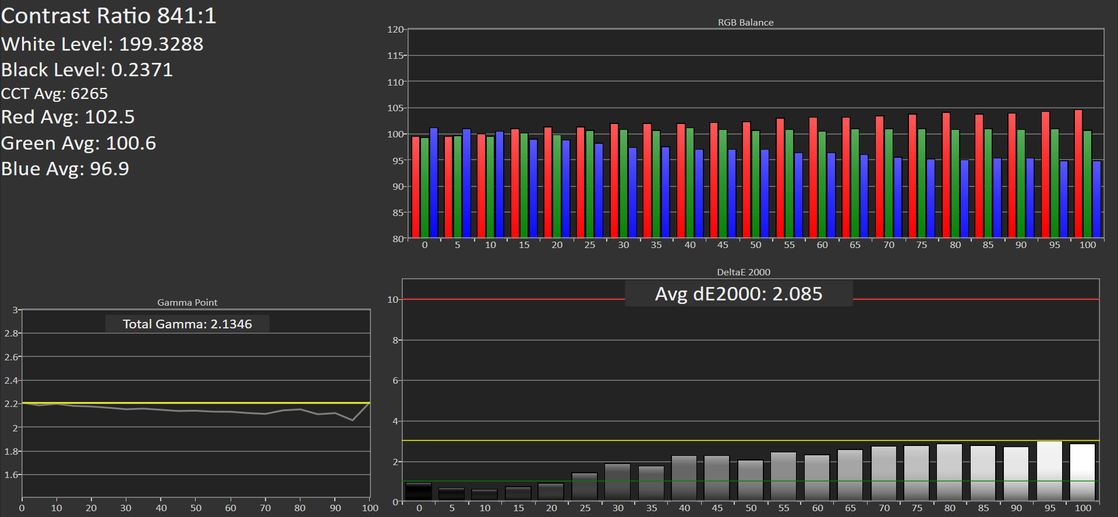Click the 10 label on DeltaE vertical axis
This screenshot has width=1118, height=517.
coord(393,299)
